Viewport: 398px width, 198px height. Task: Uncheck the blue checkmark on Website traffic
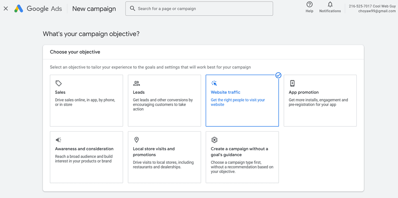point(278,75)
